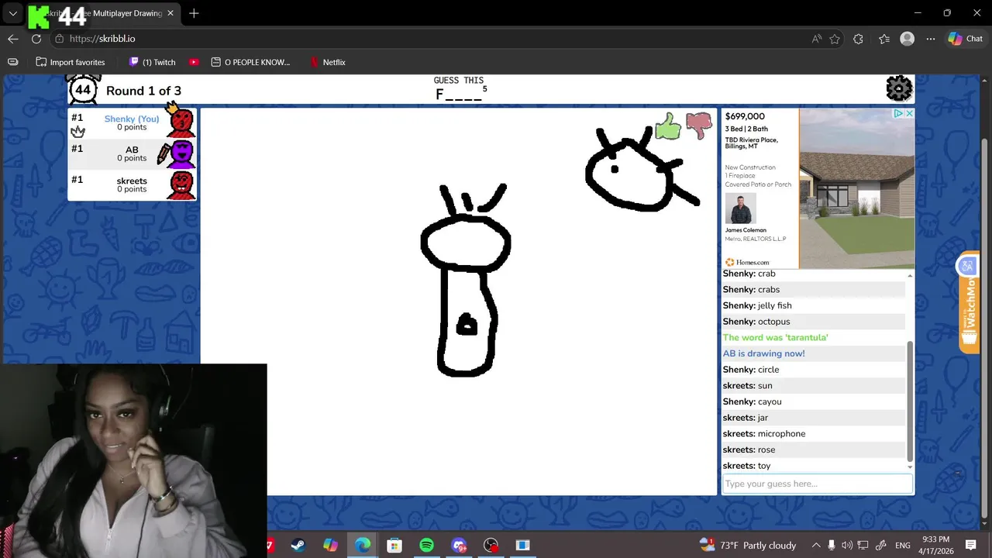Click the 'Round 1 of 3' label
Screen dimensions: 992x558
[x=143, y=91]
